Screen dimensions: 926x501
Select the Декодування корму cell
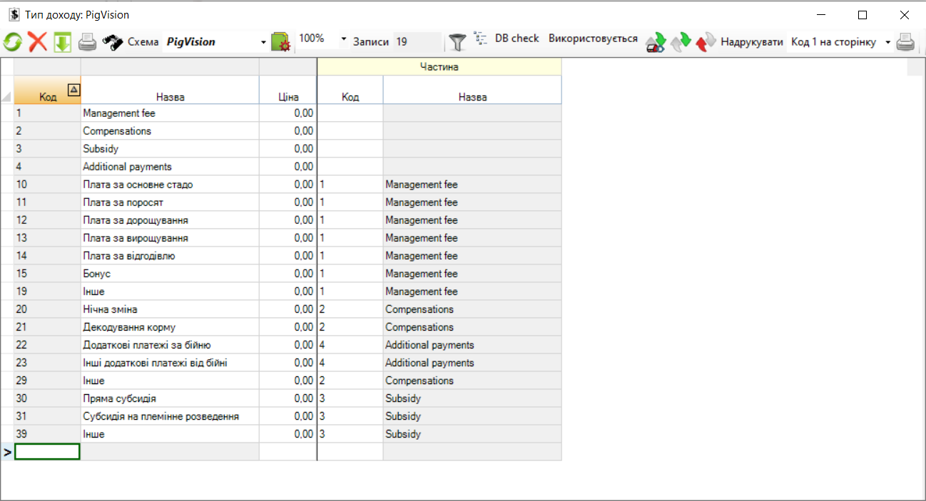[x=170, y=327]
